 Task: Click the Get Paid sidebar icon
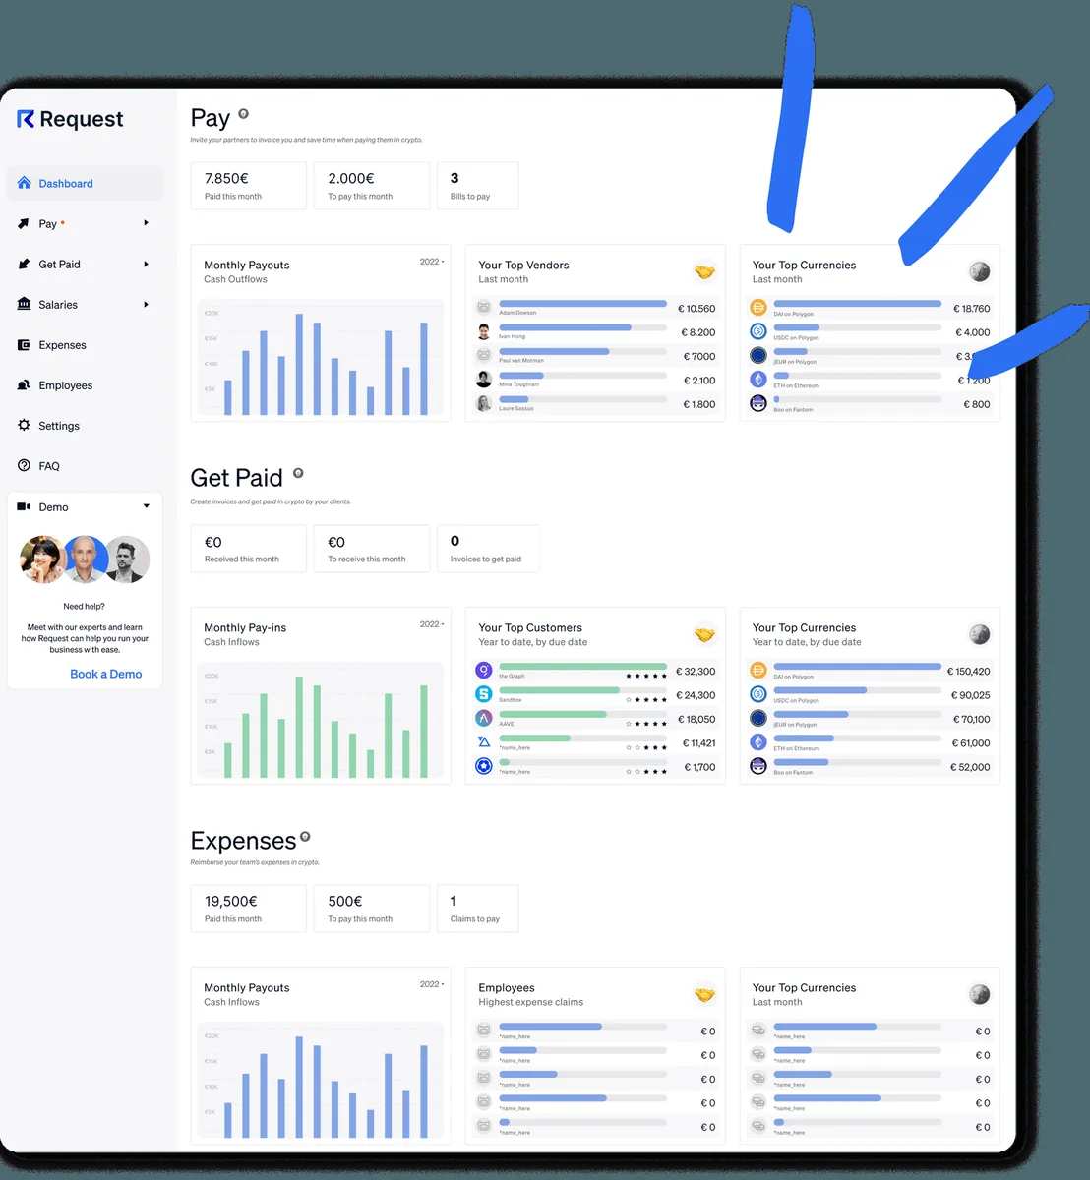click(24, 264)
